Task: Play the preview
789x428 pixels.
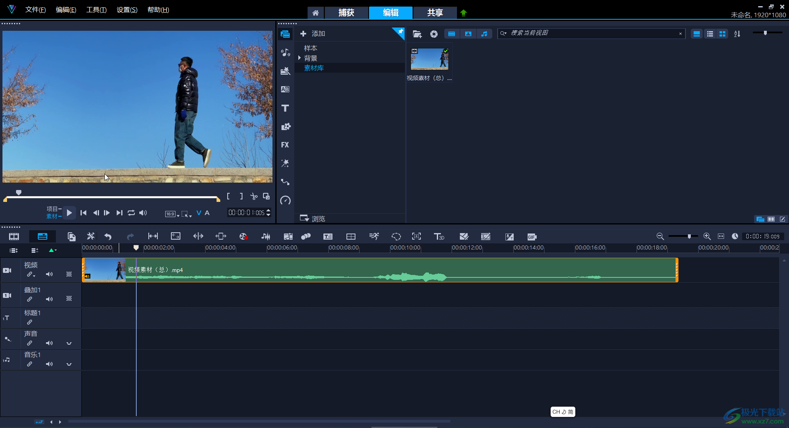Action: pos(69,213)
